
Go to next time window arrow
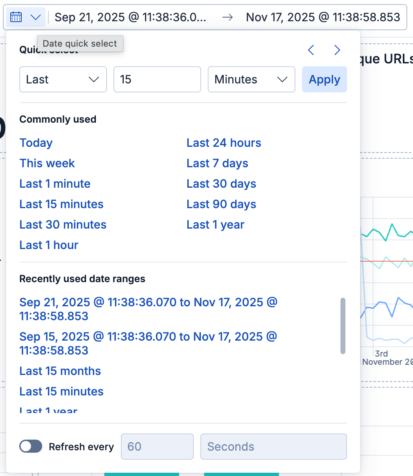pyautogui.click(x=337, y=50)
